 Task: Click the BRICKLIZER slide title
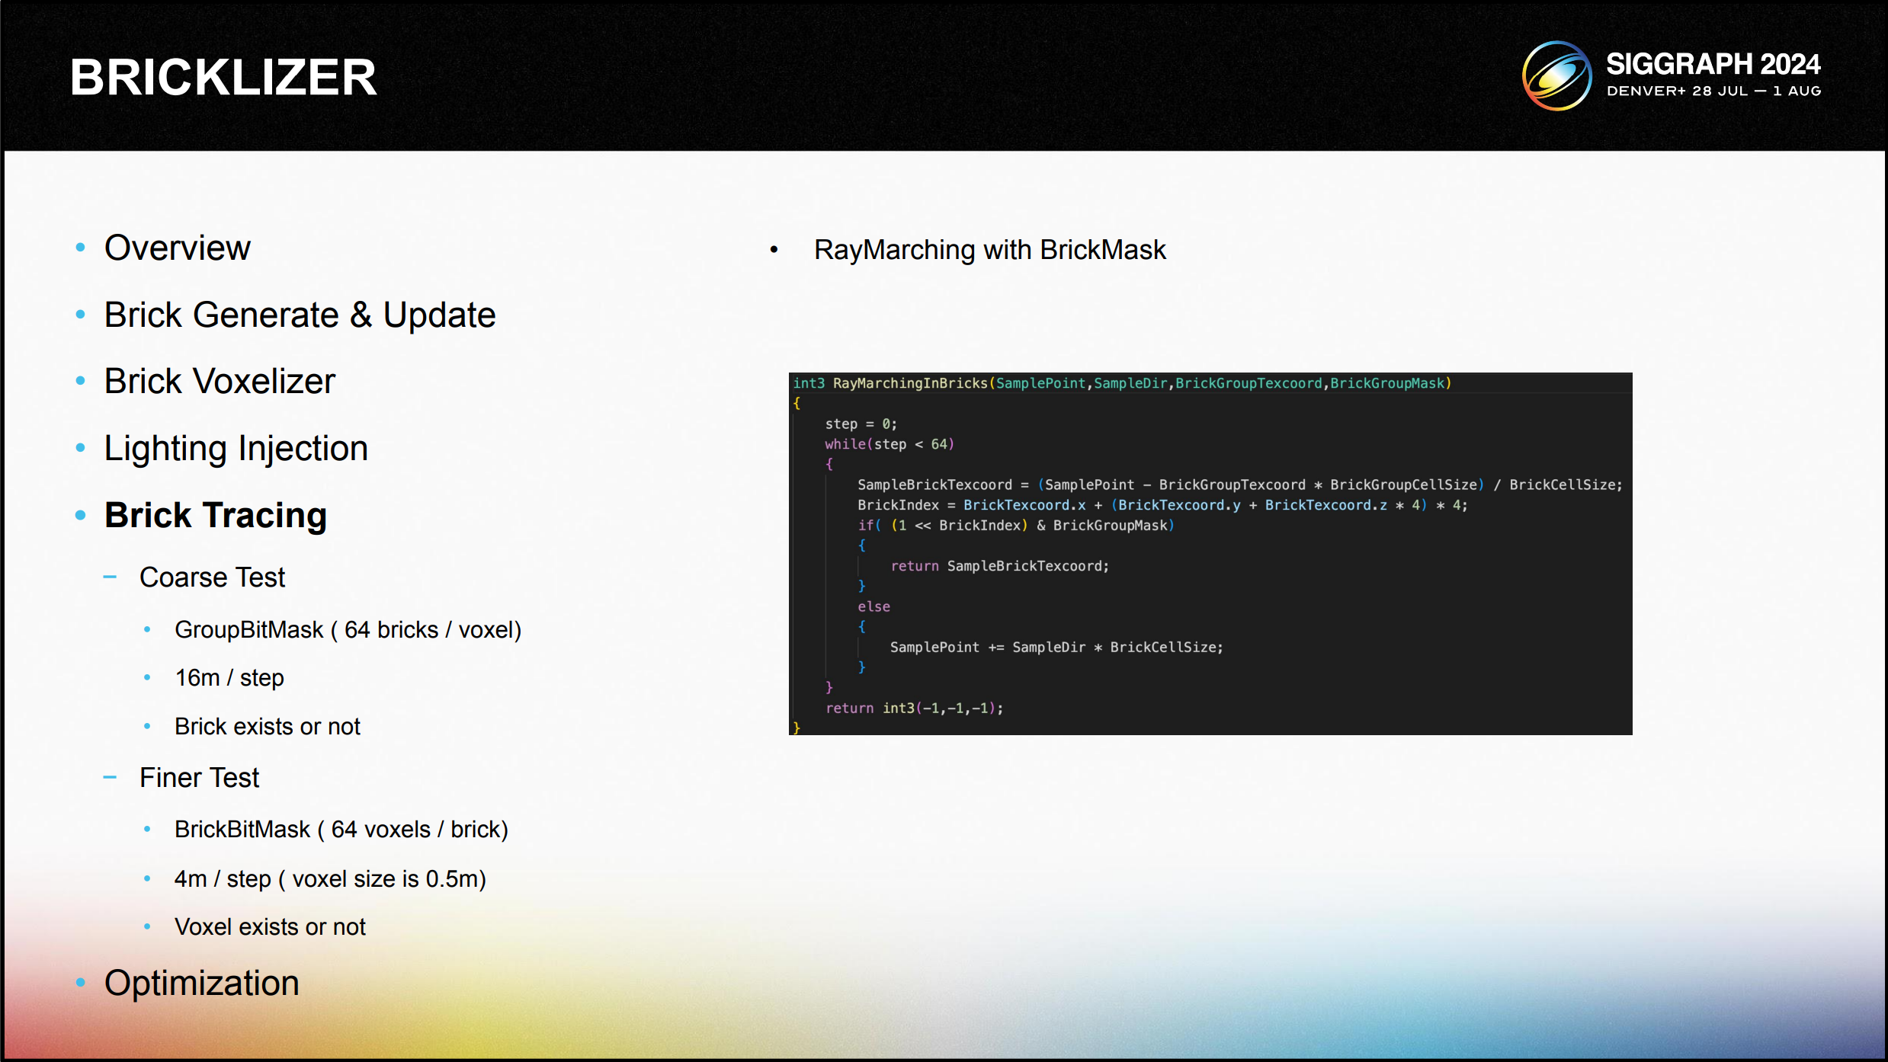coord(223,77)
